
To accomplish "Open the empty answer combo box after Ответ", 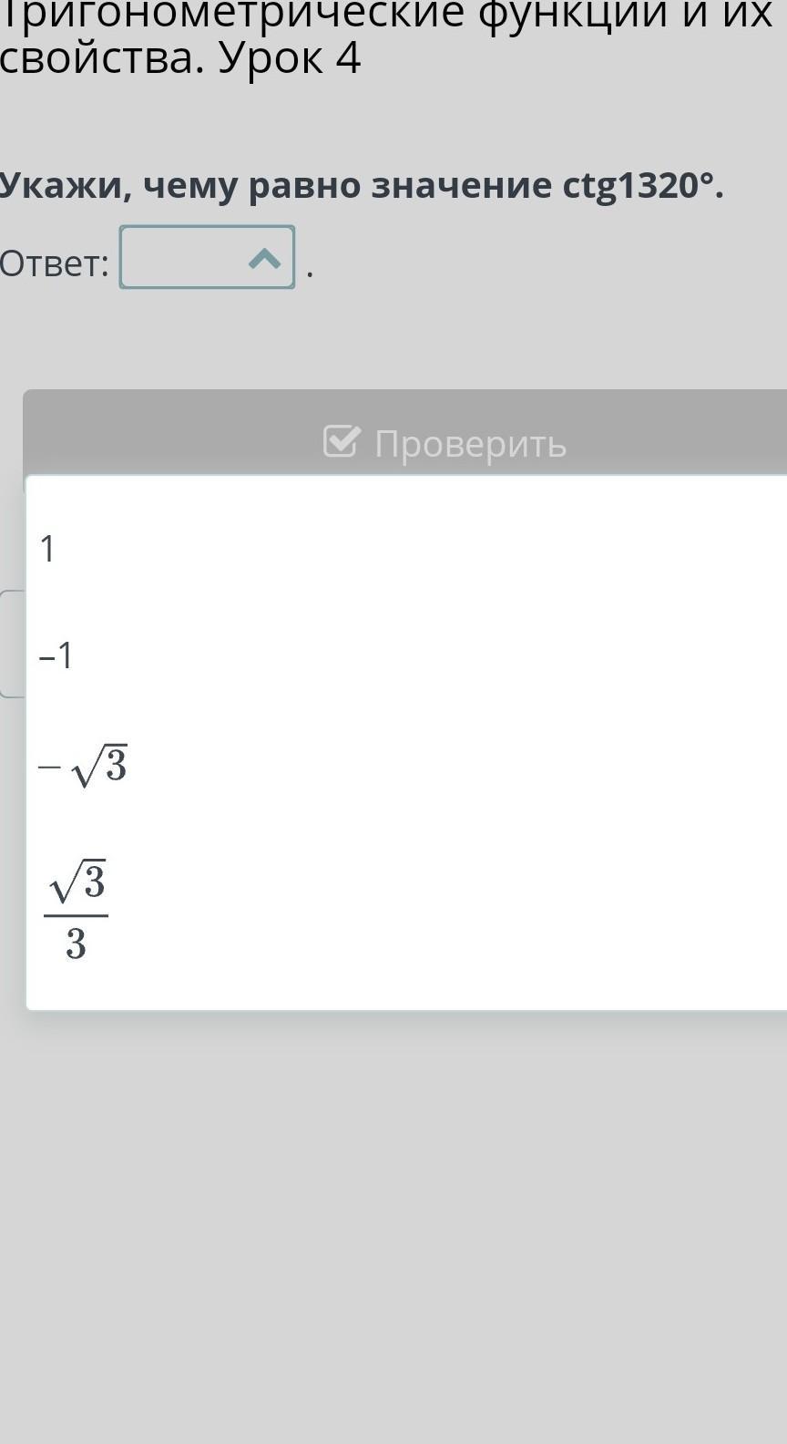I will point(207,257).
